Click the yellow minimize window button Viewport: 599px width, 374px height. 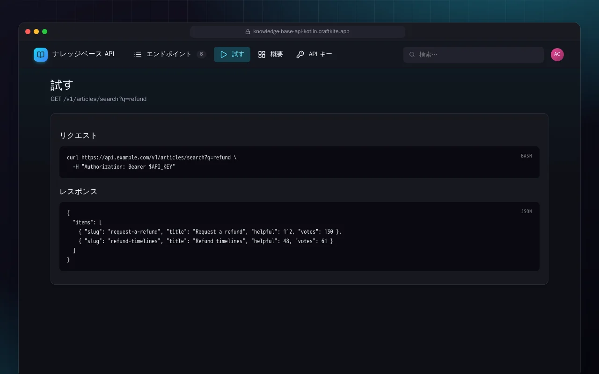pyautogui.click(x=37, y=32)
